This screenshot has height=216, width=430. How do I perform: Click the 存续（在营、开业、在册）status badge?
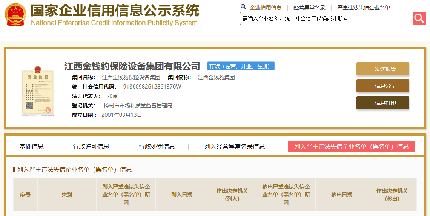coord(241,66)
